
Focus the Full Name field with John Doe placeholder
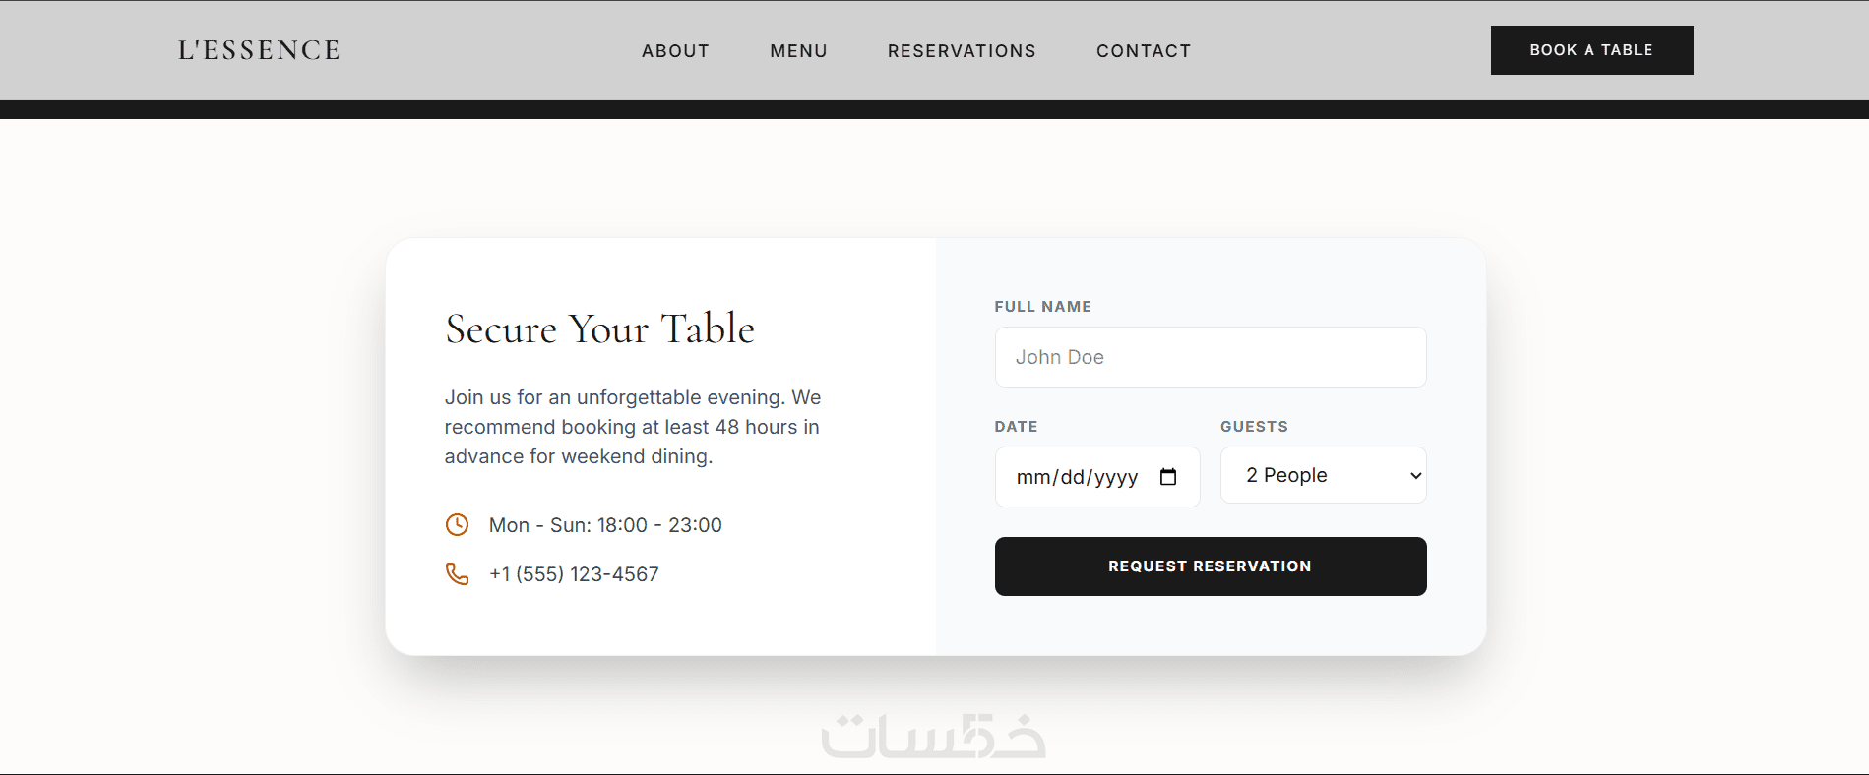tap(1210, 357)
